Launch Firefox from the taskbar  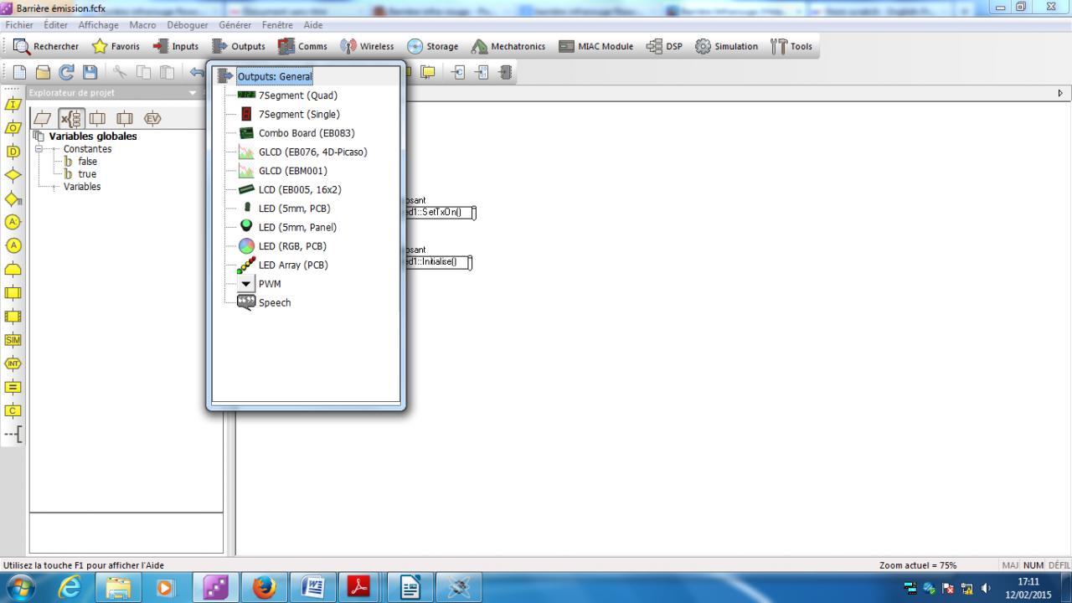(x=264, y=588)
